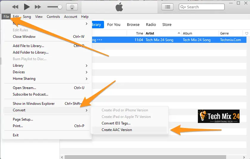Click horizontal scrollbar right arrow
The image size is (250, 159).
(244, 157)
